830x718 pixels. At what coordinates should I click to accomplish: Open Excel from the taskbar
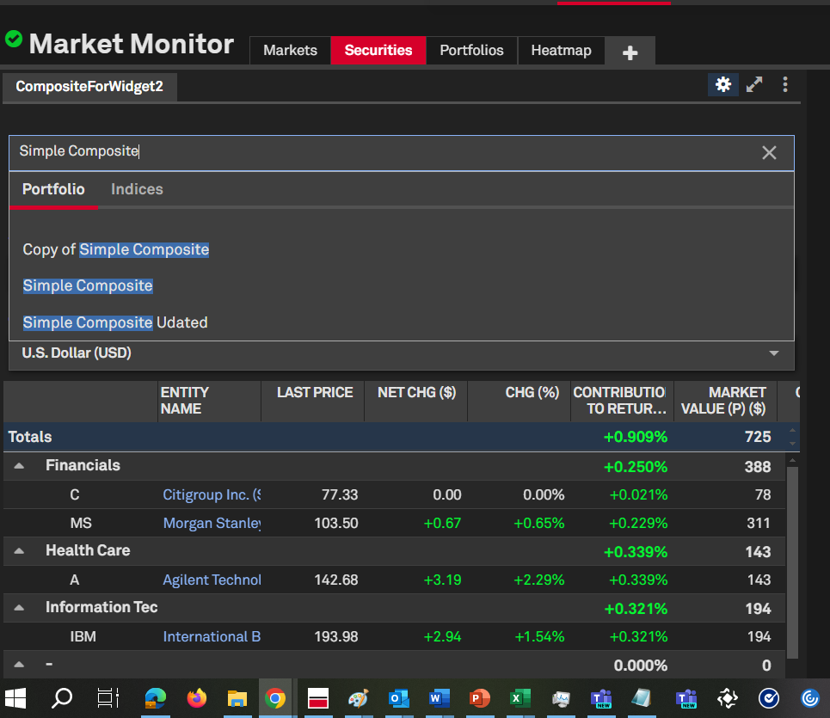pyautogui.click(x=519, y=698)
